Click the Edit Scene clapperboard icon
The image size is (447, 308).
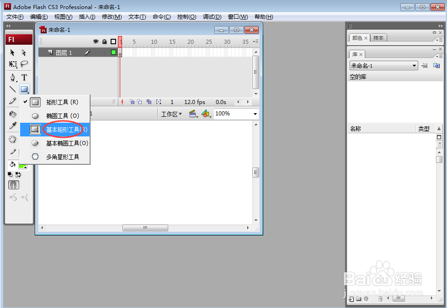coord(193,114)
